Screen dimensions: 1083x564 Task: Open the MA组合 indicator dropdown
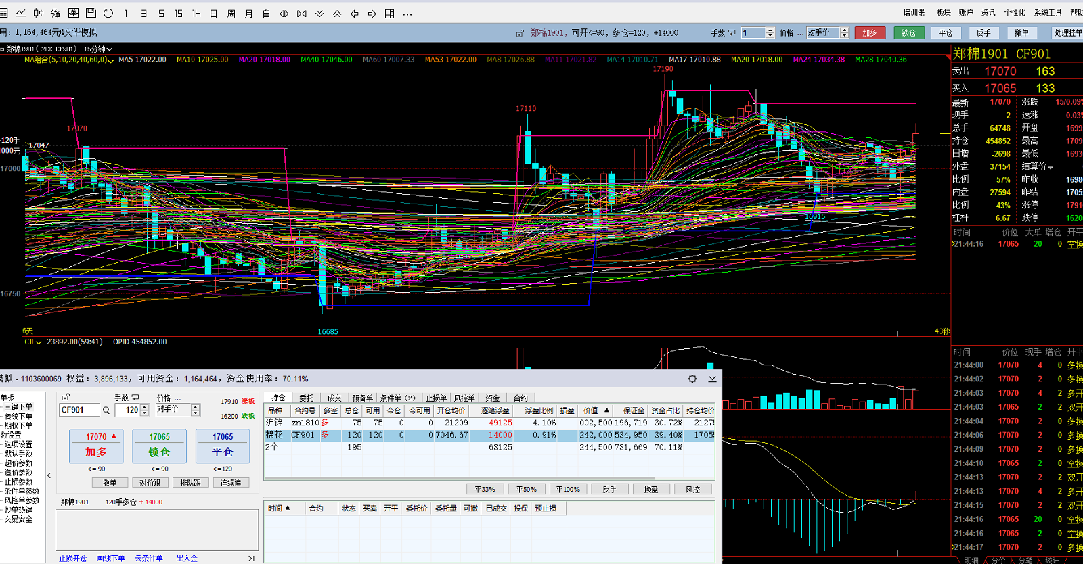pyautogui.click(x=111, y=60)
